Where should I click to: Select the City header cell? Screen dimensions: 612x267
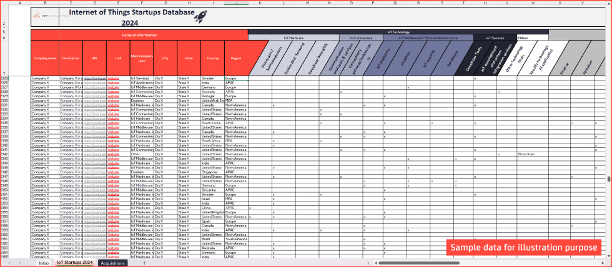pyautogui.click(x=165, y=58)
